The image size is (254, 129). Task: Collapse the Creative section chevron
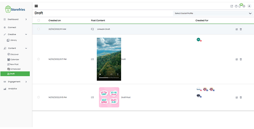point(26,35)
